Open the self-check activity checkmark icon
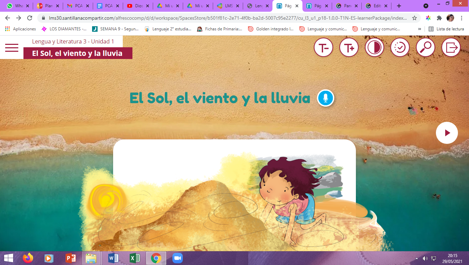This screenshot has height=265, width=469. (400, 47)
